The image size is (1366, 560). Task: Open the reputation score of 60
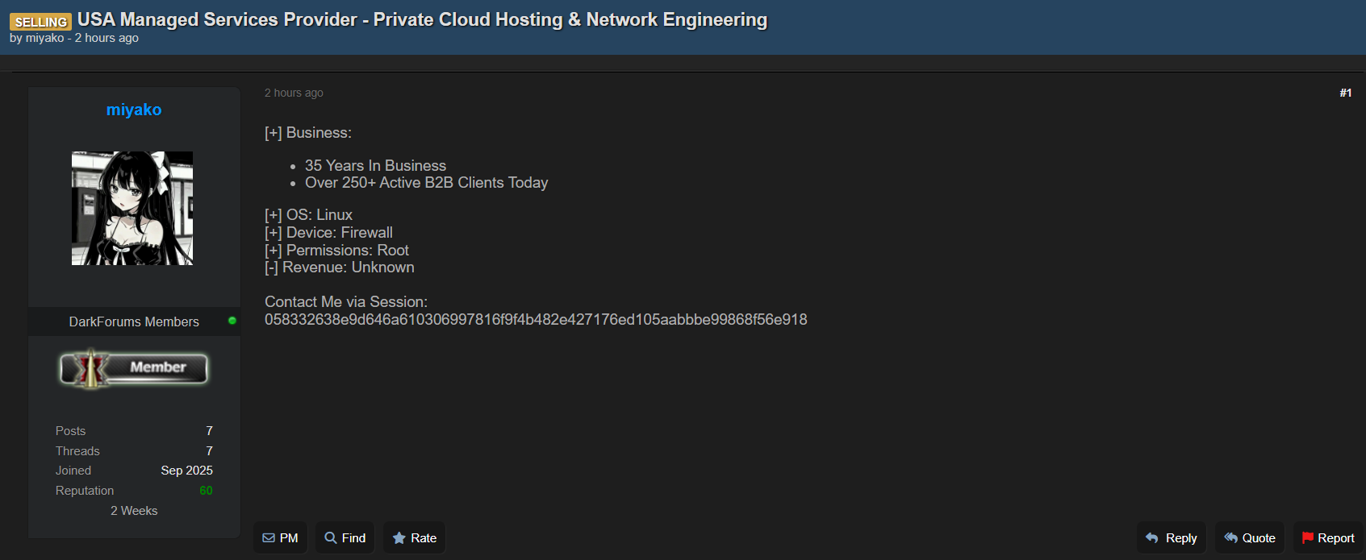coord(206,491)
